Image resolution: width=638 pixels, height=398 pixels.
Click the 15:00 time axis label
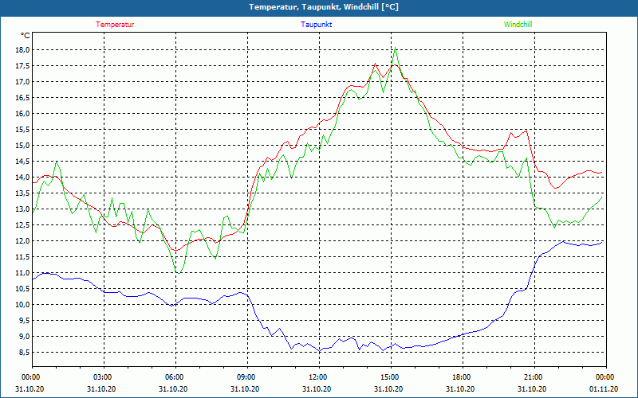[x=391, y=377]
